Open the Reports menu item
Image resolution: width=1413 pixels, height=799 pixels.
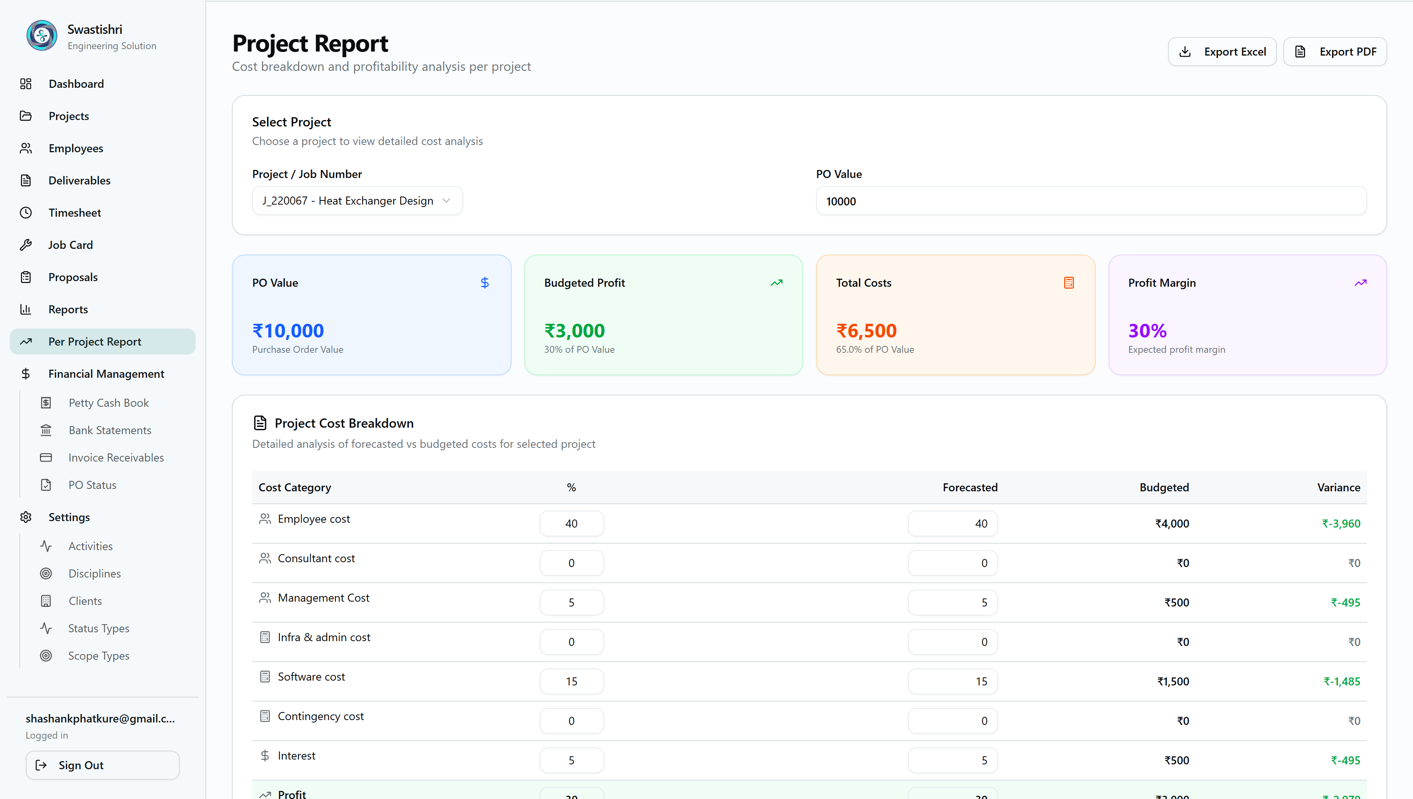point(68,310)
